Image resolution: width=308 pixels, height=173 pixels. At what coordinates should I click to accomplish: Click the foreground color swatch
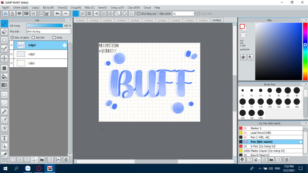point(242,26)
